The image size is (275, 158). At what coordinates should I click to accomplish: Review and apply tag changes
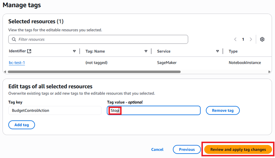(x=238, y=150)
